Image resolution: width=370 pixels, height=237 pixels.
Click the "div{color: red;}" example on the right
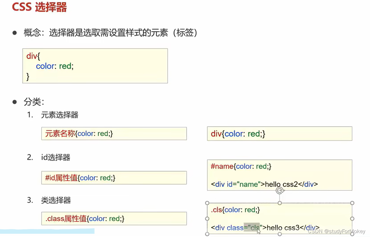point(279,134)
